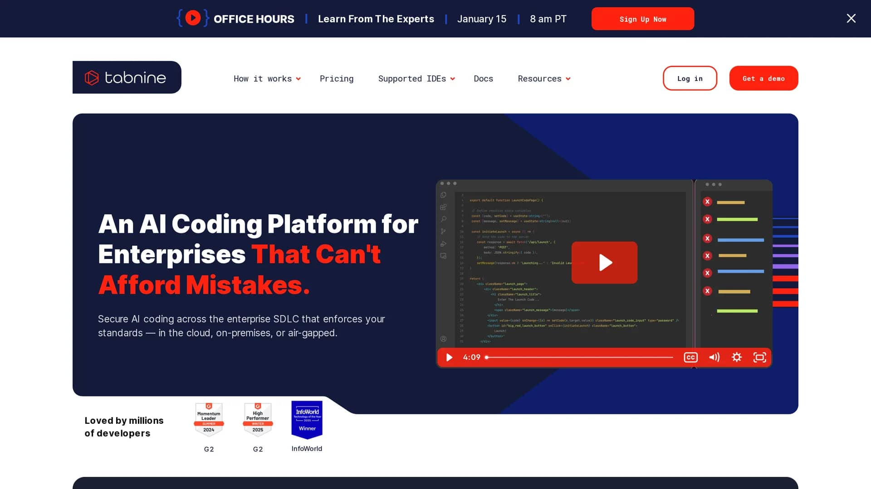Open the Docs link
The height and width of the screenshot is (489, 871).
[x=483, y=79]
